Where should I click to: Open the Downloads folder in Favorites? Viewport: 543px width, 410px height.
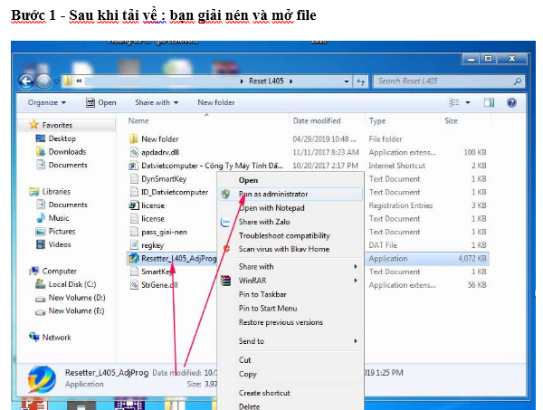coord(66,152)
